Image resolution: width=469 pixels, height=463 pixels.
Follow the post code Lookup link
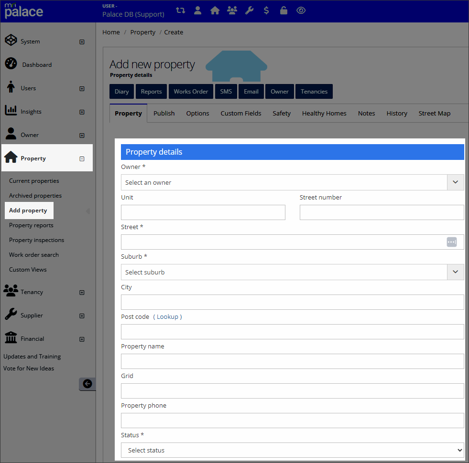coord(167,316)
